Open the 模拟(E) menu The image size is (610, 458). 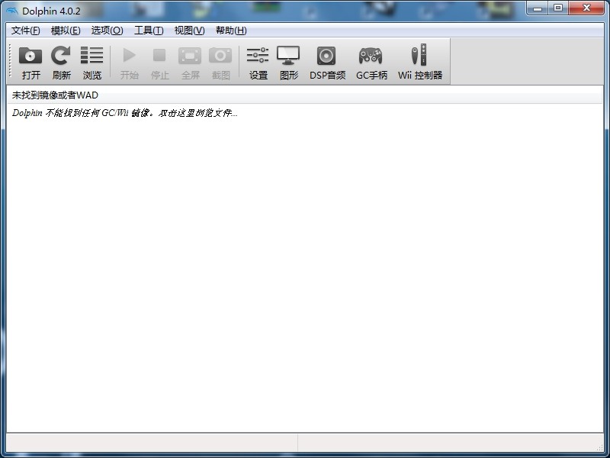point(66,31)
